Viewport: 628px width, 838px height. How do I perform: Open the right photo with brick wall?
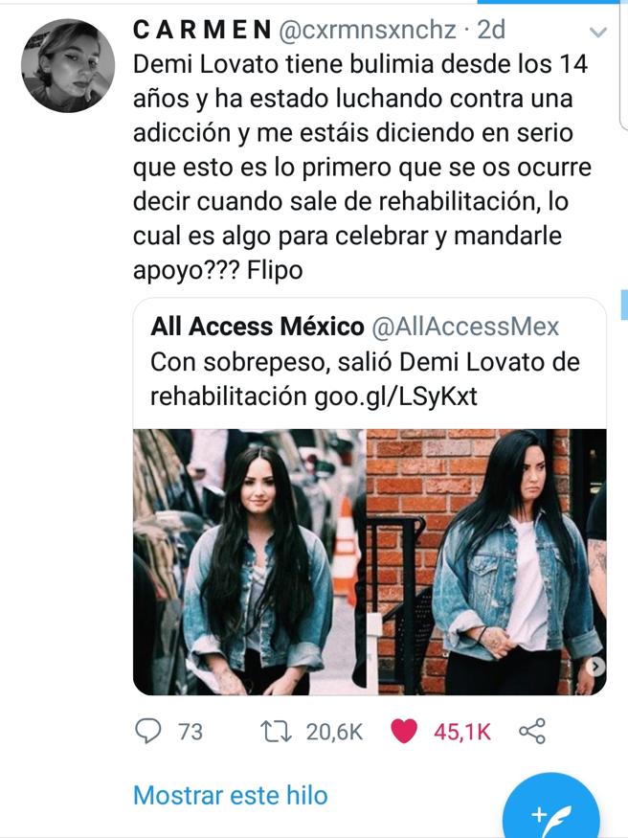point(486,561)
